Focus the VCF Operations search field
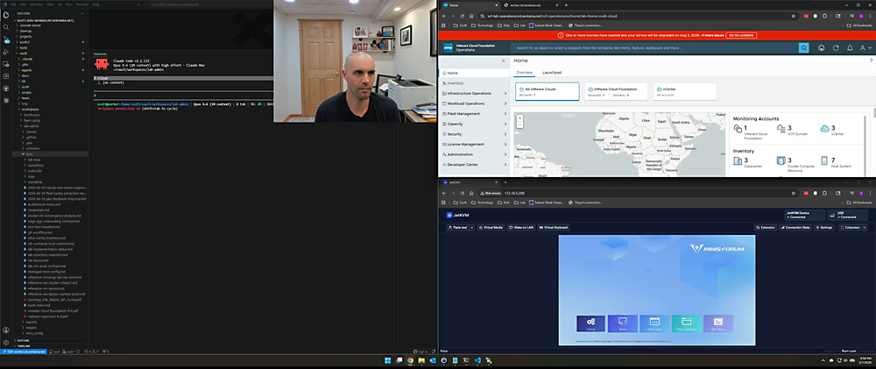Screen dimensions: 876x369 point(654,48)
